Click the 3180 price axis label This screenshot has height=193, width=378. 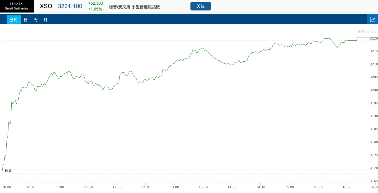[374, 142]
